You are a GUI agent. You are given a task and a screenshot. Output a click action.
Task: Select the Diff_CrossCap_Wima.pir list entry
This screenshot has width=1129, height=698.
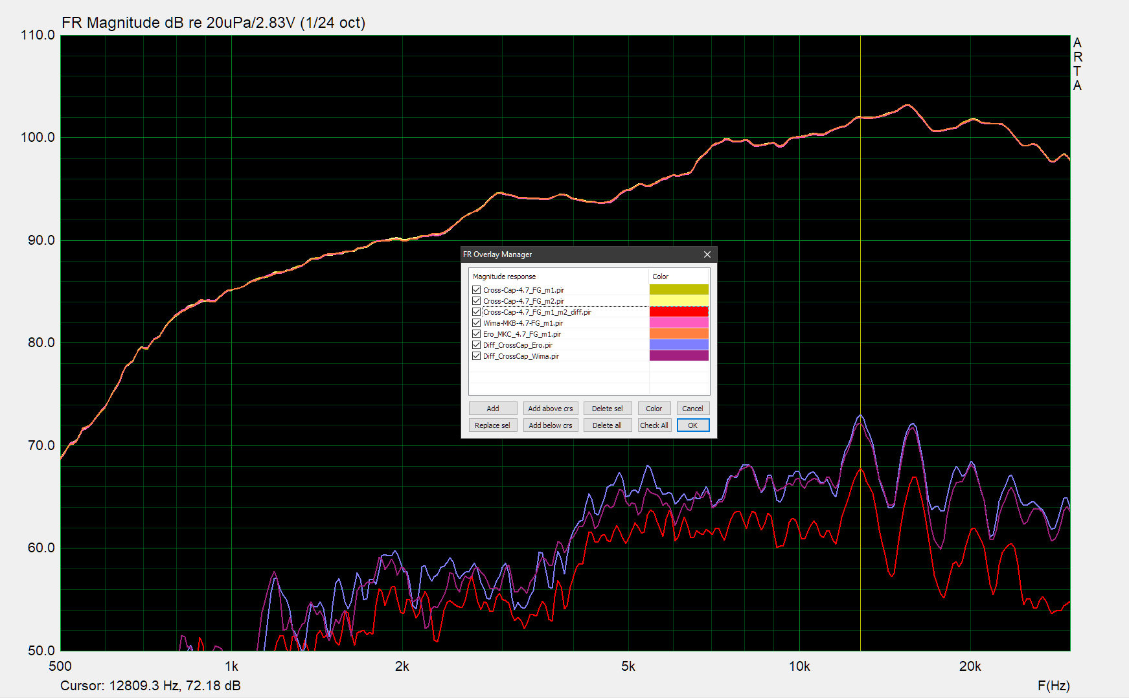[x=521, y=356]
